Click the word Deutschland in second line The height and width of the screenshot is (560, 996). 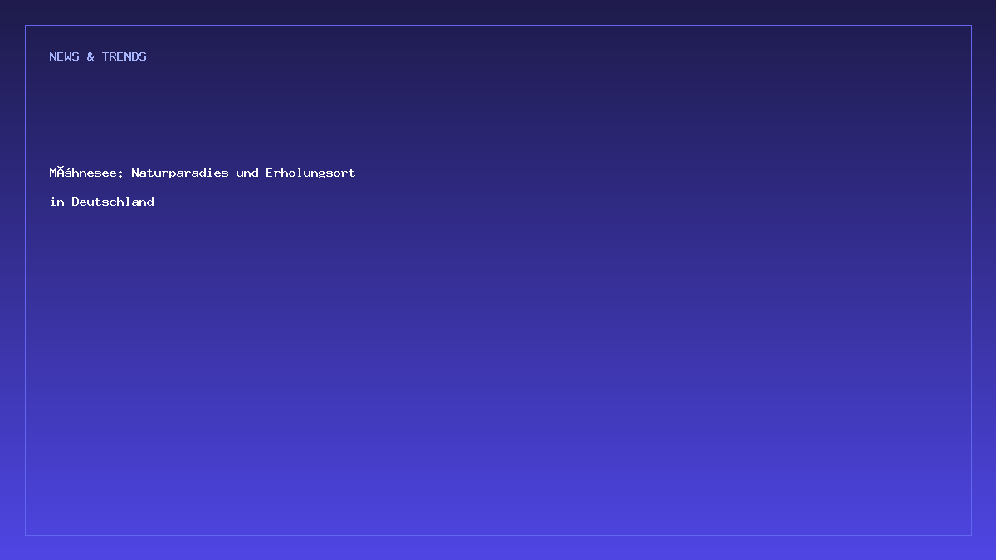click(113, 202)
